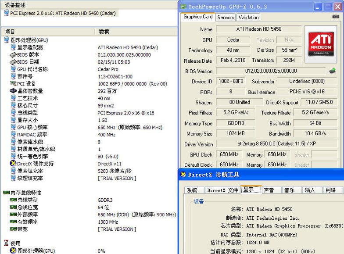This screenshot has width=344, height=254.
Task: Click the BIOS 日期 chip icon
Action: click(x=13, y=62)
